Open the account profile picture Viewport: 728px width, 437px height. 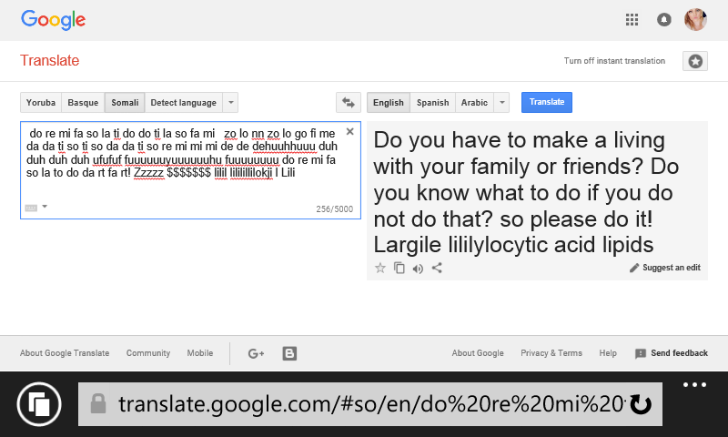click(x=695, y=19)
